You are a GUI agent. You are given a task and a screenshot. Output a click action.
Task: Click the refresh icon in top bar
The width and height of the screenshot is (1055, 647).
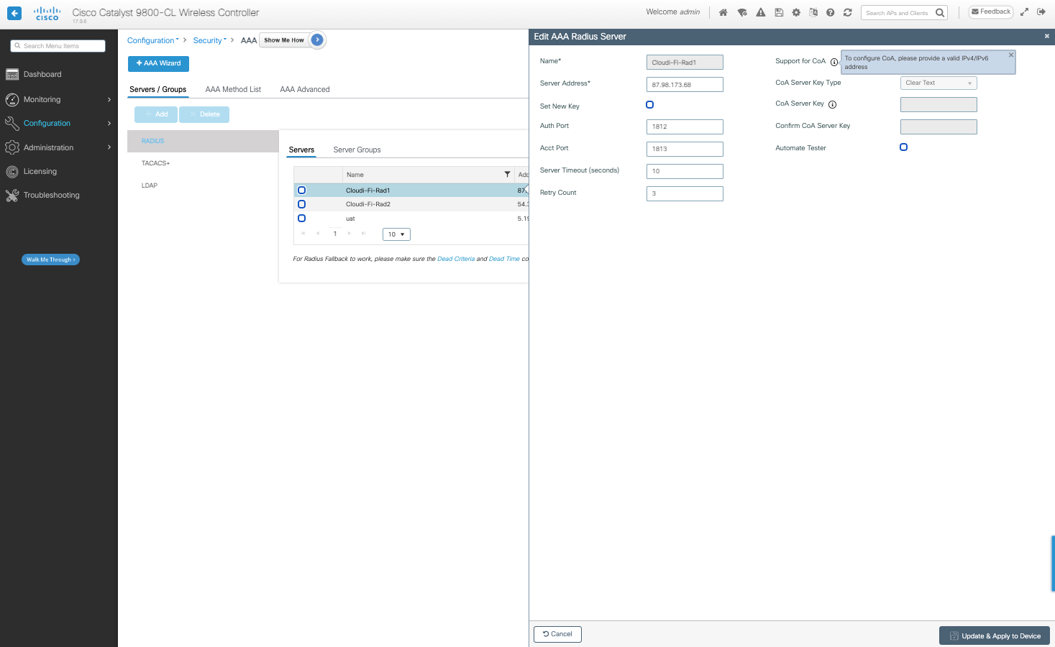click(848, 12)
